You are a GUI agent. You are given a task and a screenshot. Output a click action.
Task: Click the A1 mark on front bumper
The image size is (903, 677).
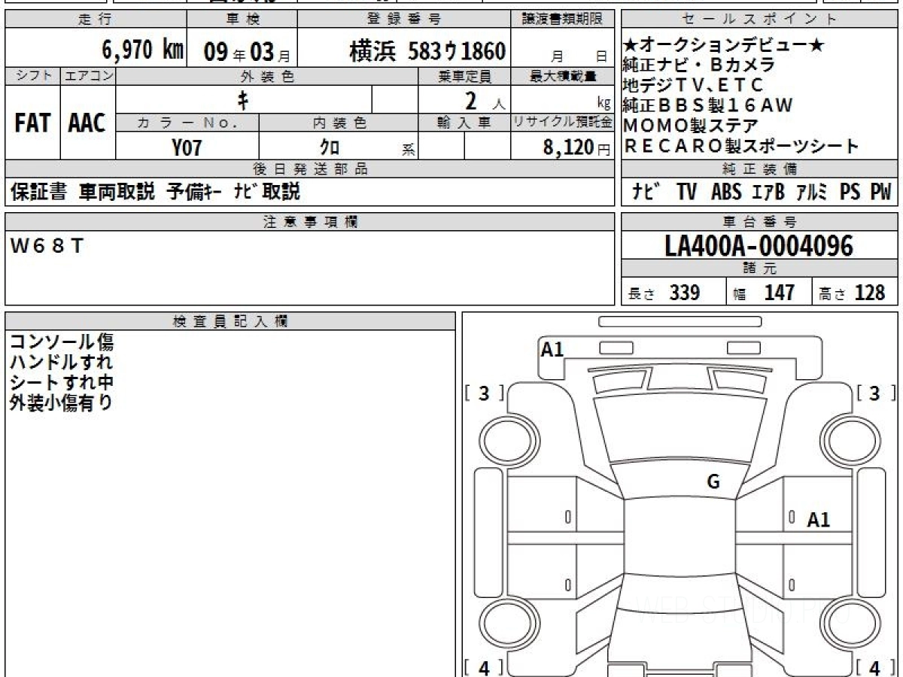pos(552,349)
